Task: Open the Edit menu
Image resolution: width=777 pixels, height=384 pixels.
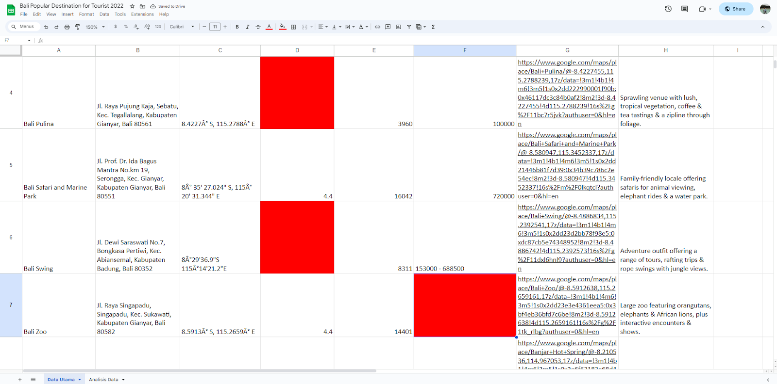Action: point(37,14)
